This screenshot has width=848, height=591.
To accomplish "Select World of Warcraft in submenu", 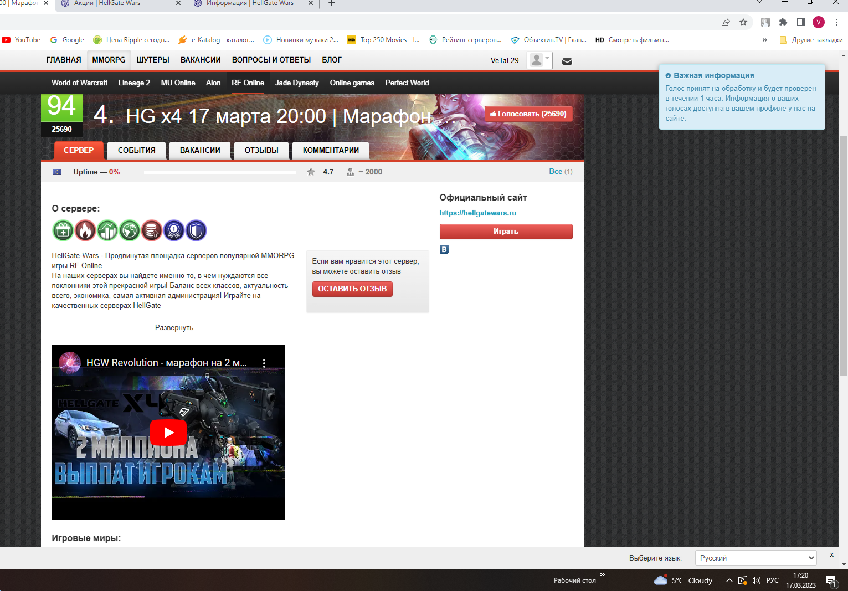I will [x=79, y=83].
